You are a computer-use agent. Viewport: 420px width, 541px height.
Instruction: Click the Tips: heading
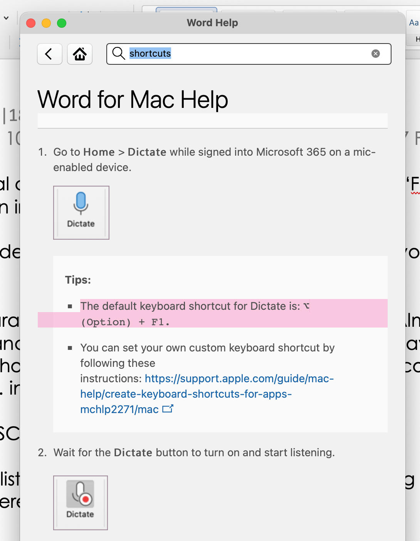pyautogui.click(x=78, y=280)
